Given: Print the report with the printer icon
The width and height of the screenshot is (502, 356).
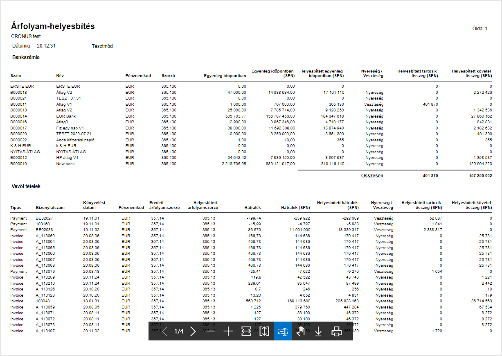Looking at the screenshot, I should coord(337,331).
